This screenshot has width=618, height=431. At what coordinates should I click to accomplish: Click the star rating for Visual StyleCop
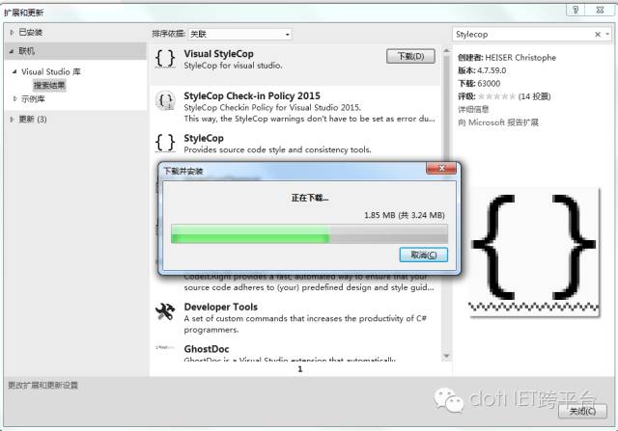click(x=496, y=96)
